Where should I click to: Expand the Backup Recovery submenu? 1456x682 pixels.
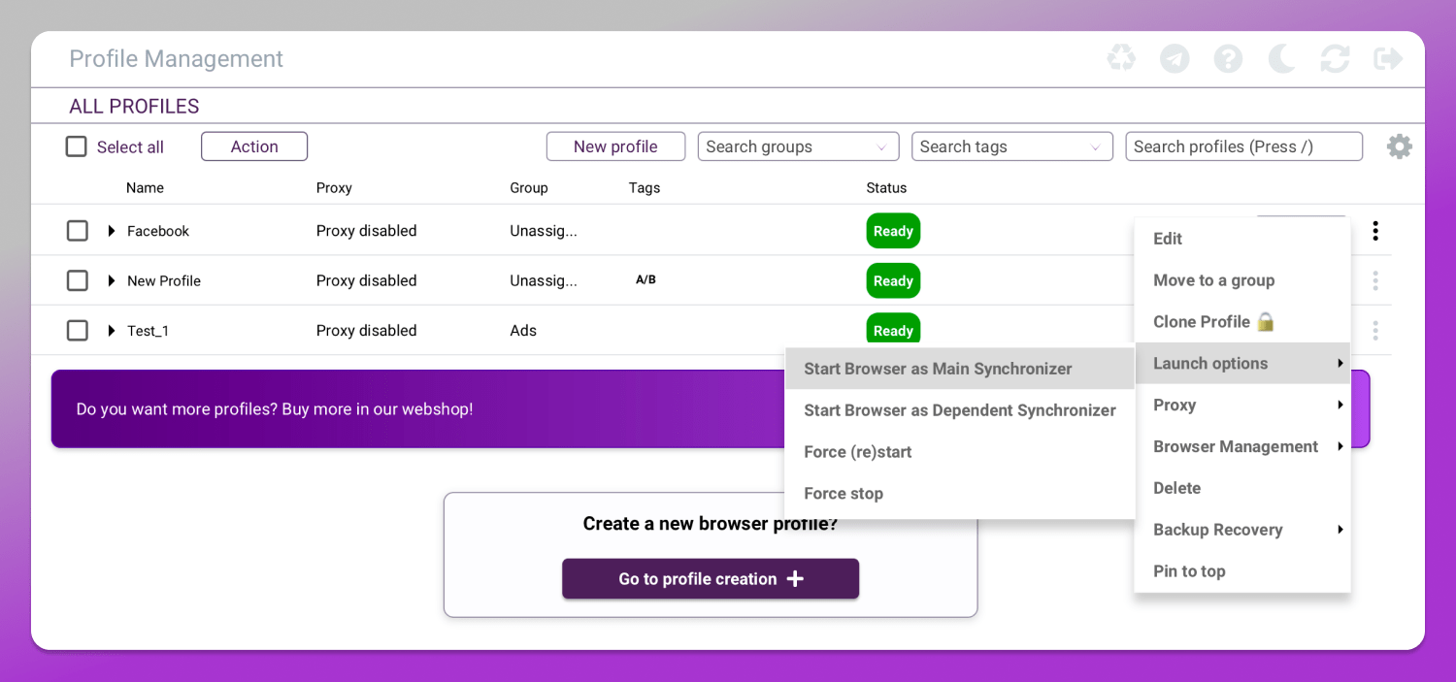pos(1242,530)
